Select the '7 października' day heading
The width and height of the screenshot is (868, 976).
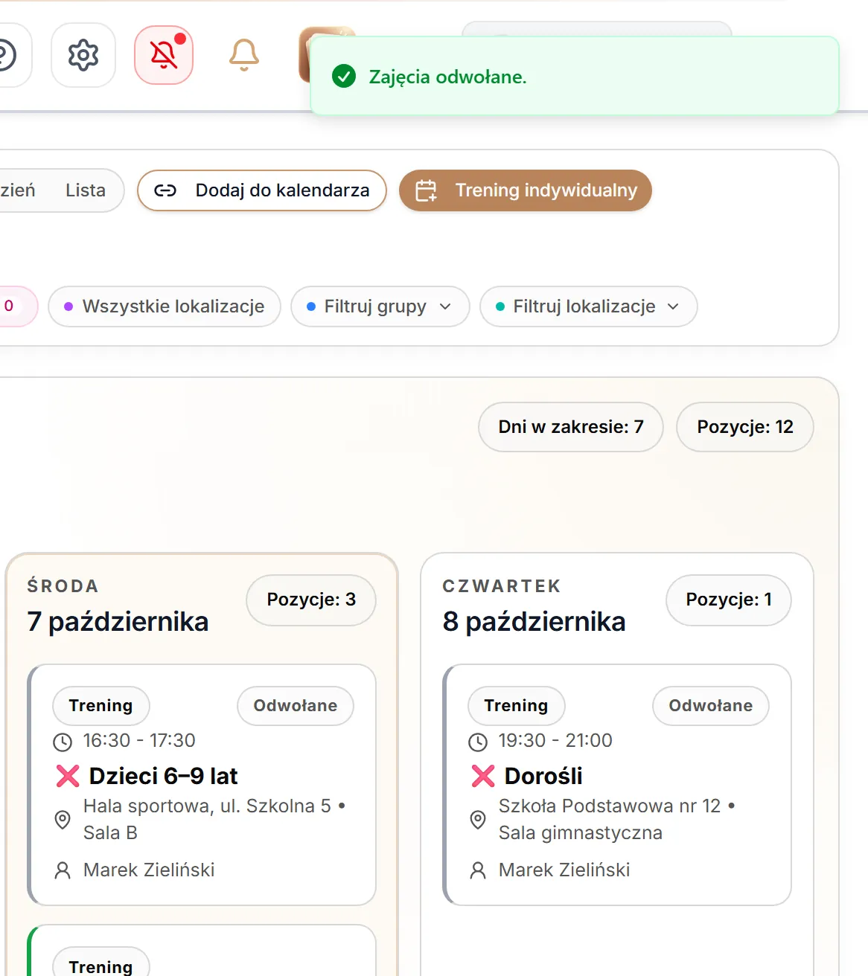pyautogui.click(x=118, y=622)
